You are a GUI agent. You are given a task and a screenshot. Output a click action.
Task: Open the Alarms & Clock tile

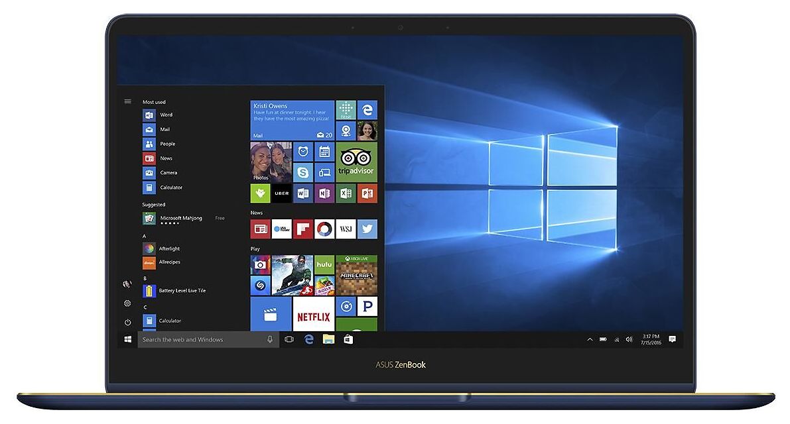(302, 151)
